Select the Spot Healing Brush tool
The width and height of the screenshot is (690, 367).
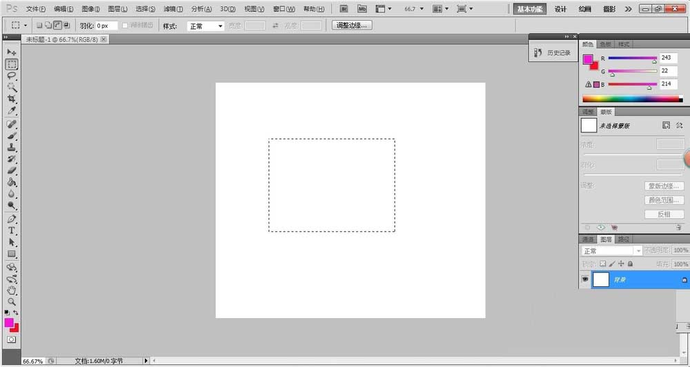(x=12, y=124)
